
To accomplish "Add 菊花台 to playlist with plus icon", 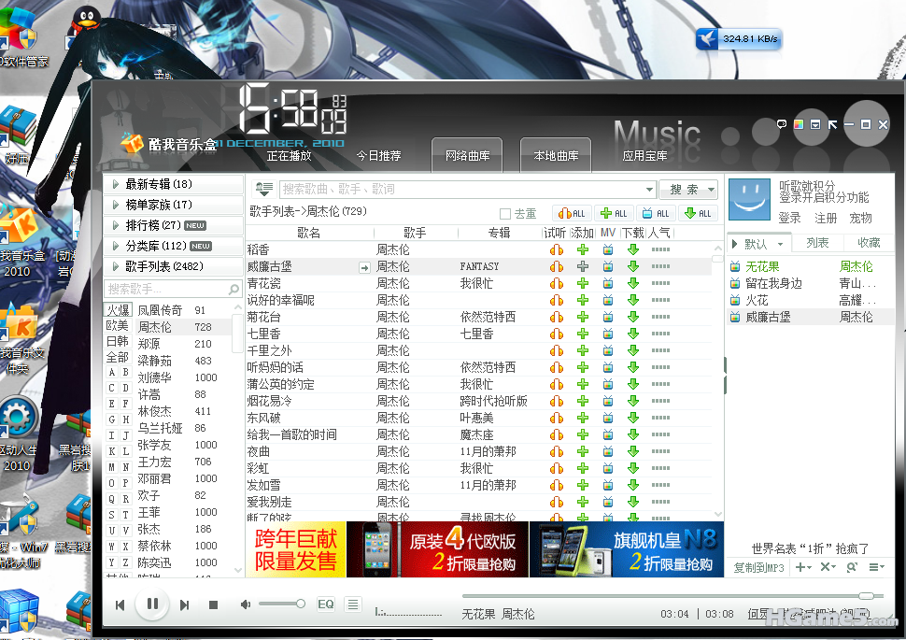I will 583,317.
